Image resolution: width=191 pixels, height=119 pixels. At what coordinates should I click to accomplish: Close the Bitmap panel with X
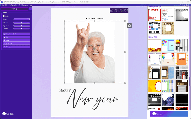click(30, 9)
